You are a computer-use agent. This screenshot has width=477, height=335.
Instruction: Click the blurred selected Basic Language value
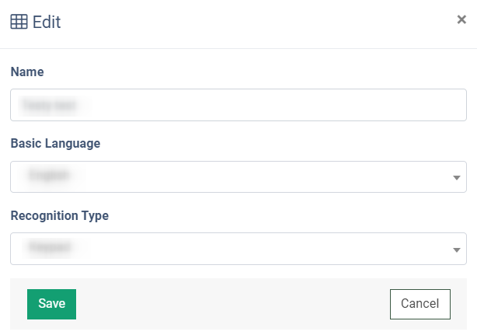point(49,176)
